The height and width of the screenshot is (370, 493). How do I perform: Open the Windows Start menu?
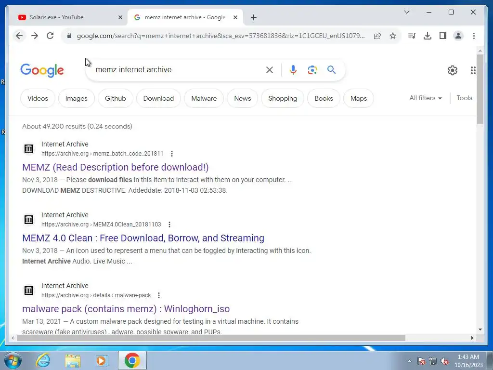pyautogui.click(x=13, y=360)
